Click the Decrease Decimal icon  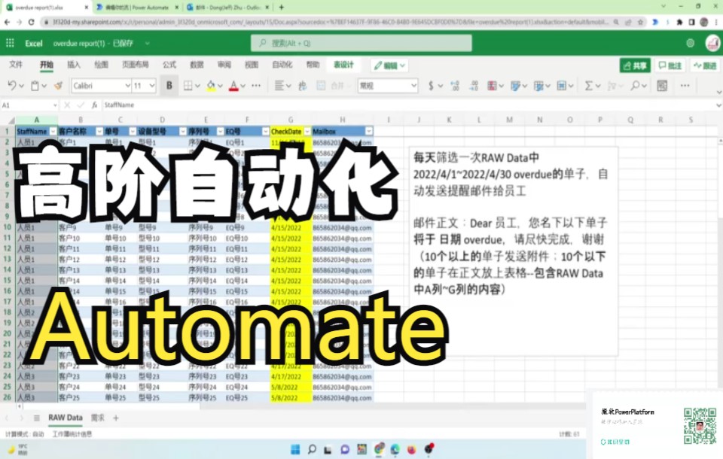coord(474,86)
